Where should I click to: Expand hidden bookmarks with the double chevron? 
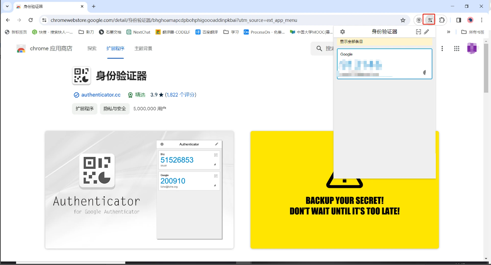click(x=448, y=32)
